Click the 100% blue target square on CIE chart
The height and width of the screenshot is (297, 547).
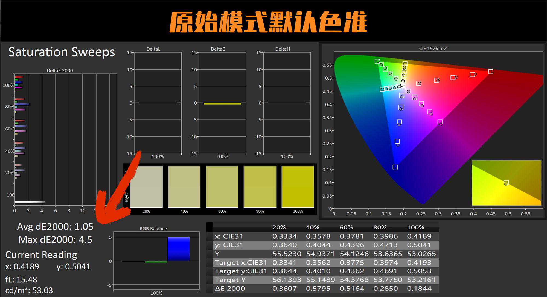[x=395, y=167]
